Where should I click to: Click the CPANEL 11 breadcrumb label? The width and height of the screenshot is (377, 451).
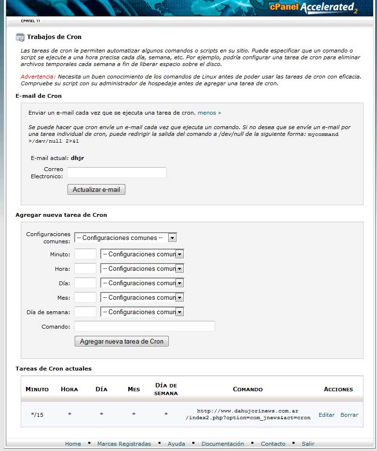click(30, 21)
